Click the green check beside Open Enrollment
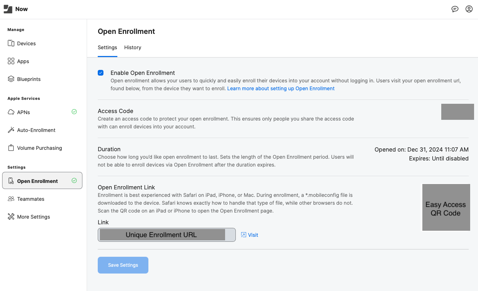478x291 pixels. (74, 181)
